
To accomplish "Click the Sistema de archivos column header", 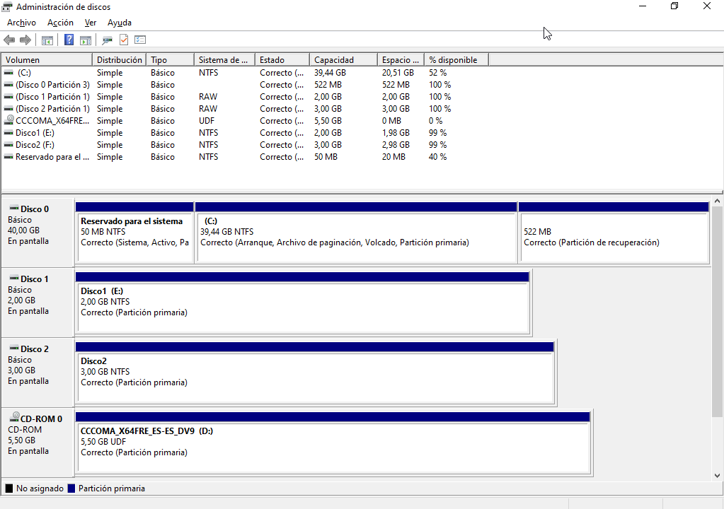I will [x=224, y=60].
